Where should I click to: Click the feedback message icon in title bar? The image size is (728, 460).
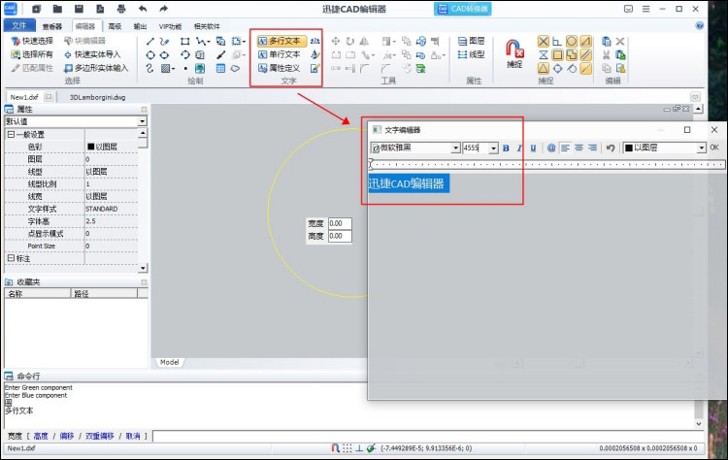[x=628, y=9]
